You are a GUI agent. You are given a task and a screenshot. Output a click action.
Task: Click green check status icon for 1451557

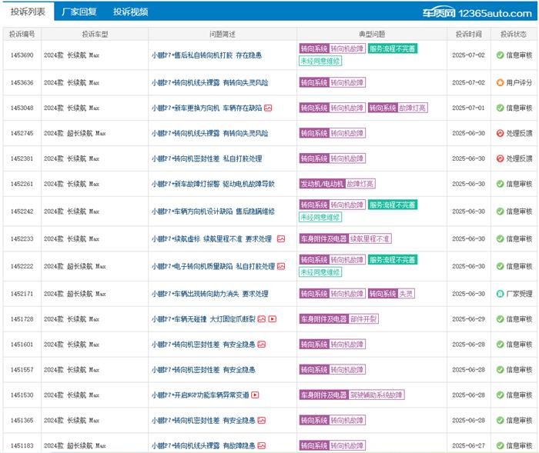click(500, 369)
